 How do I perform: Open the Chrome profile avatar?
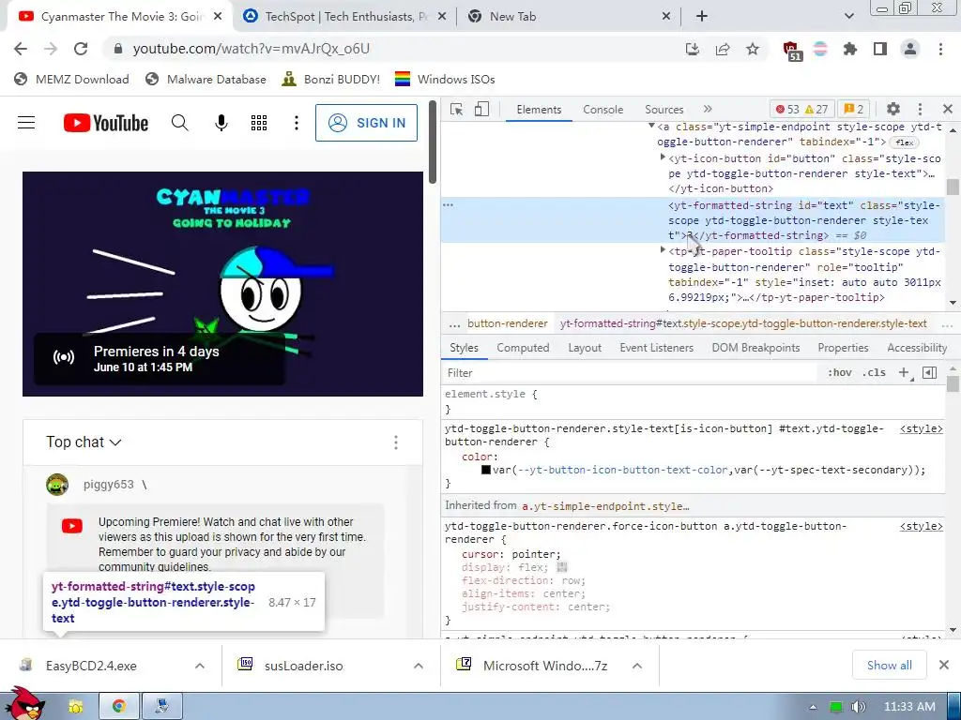click(x=910, y=49)
